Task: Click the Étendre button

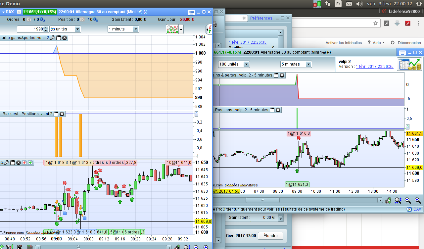Action: pos(270,236)
